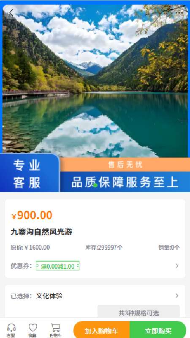Click the ¥900.00 price text

point(32,215)
